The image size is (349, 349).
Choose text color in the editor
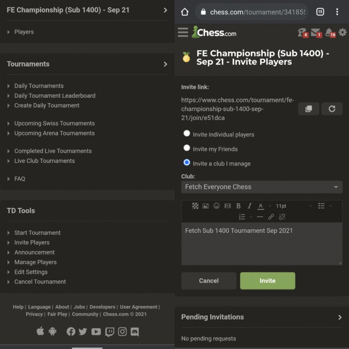(x=261, y=206)
